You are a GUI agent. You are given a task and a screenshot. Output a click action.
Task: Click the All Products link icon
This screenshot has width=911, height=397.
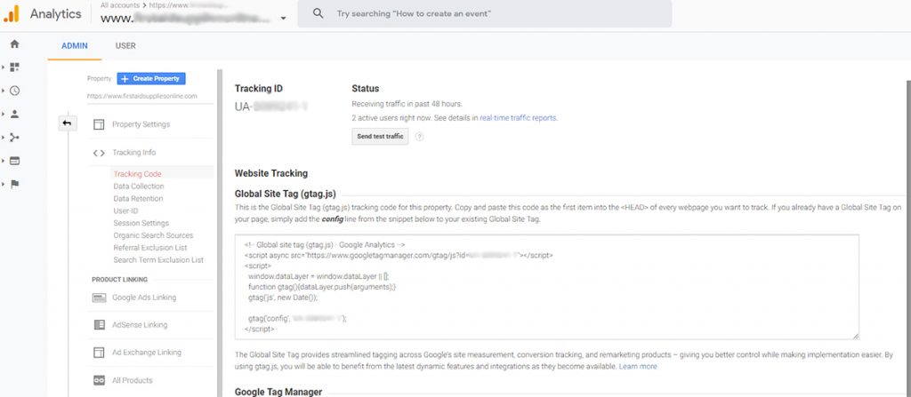100,380
